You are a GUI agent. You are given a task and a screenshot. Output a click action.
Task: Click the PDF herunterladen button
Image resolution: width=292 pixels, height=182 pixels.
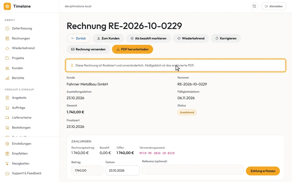(x=132, y=49)
